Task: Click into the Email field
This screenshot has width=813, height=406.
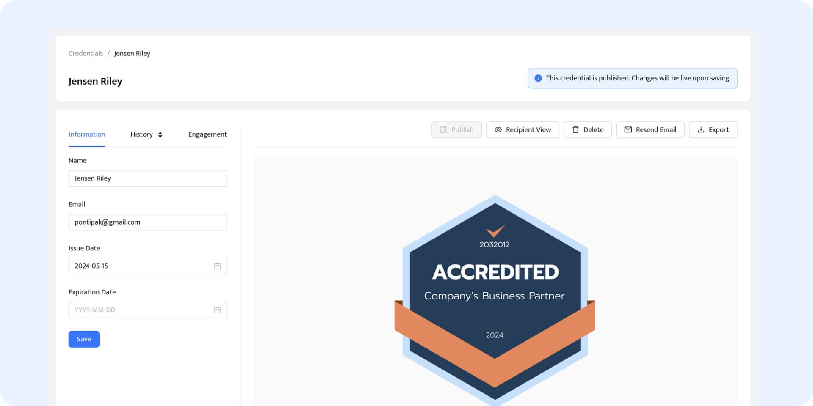Action: click(148, 222)
